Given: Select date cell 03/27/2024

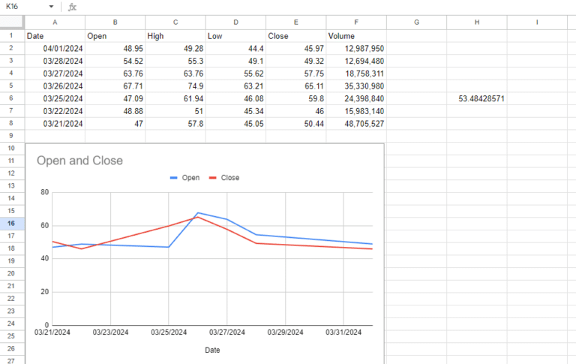Looking at the screenshot, I should [x=55, y=74].
